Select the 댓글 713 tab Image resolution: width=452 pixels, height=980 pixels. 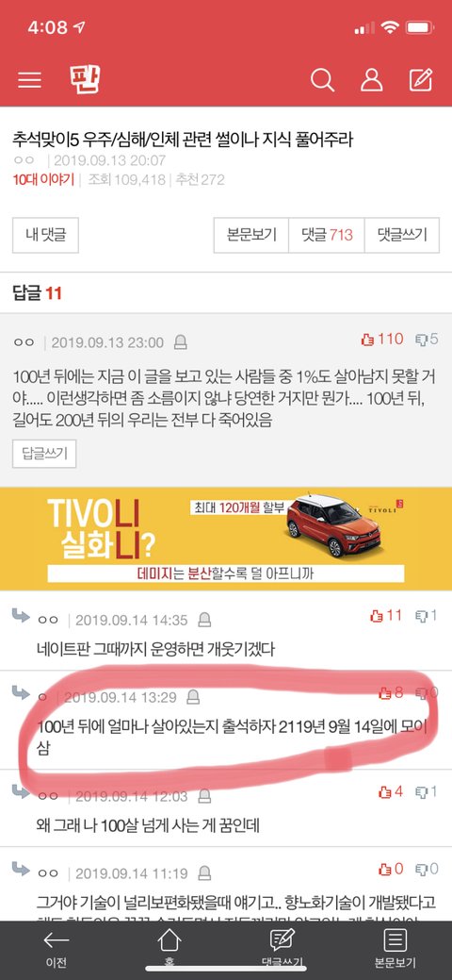pyautogui.click(x=327, y=235)
